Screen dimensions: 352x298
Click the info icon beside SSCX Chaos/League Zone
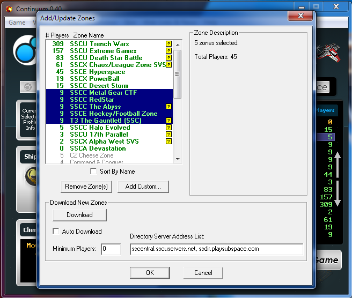click(168, 64)
